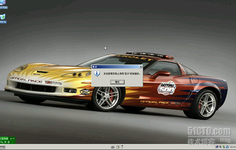Click the soft keyboard icon on IME bar

click(x=13, y=142)
